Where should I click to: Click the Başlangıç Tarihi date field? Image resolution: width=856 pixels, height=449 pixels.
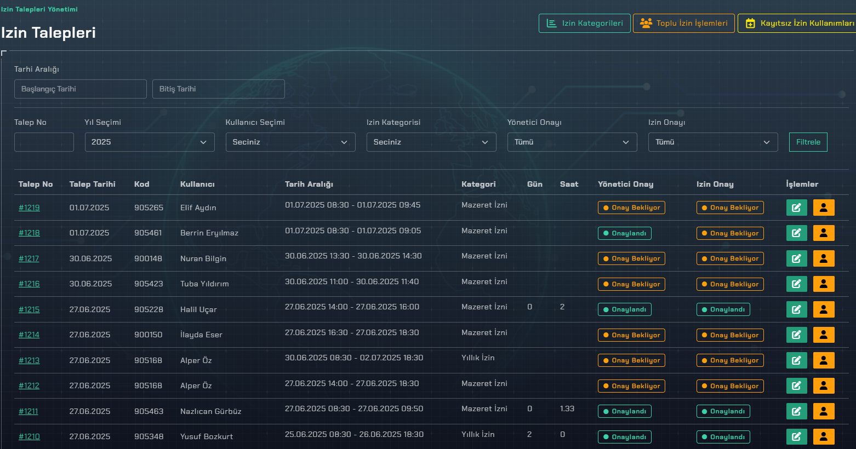(x=80, y=89)
